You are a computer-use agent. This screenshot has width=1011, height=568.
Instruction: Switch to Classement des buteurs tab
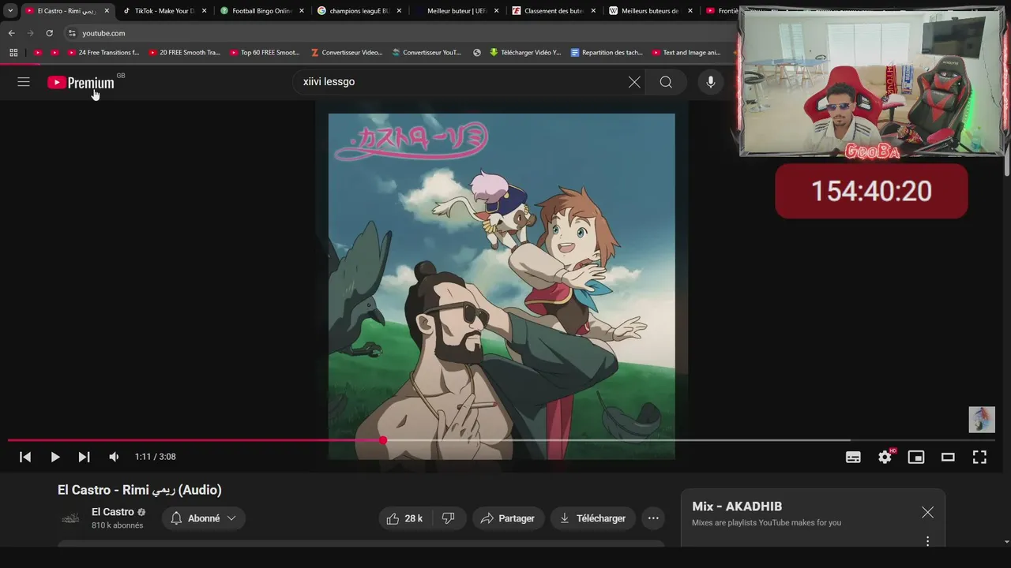pos(553,11)
